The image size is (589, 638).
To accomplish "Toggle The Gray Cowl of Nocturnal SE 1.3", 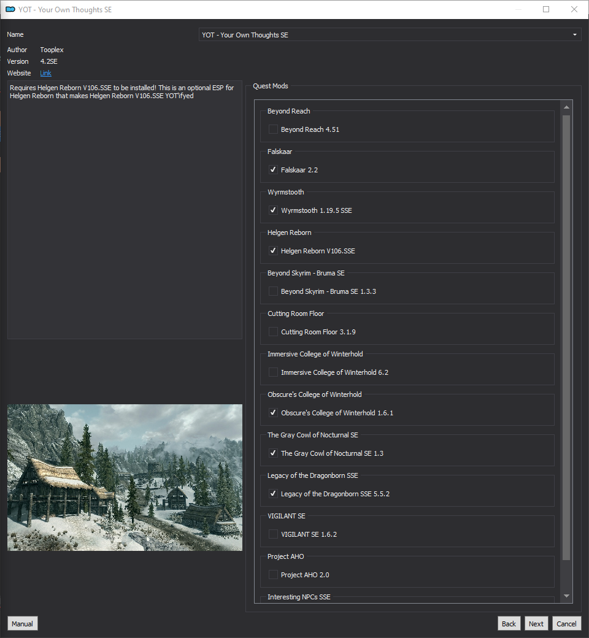I will coord(273,453).
